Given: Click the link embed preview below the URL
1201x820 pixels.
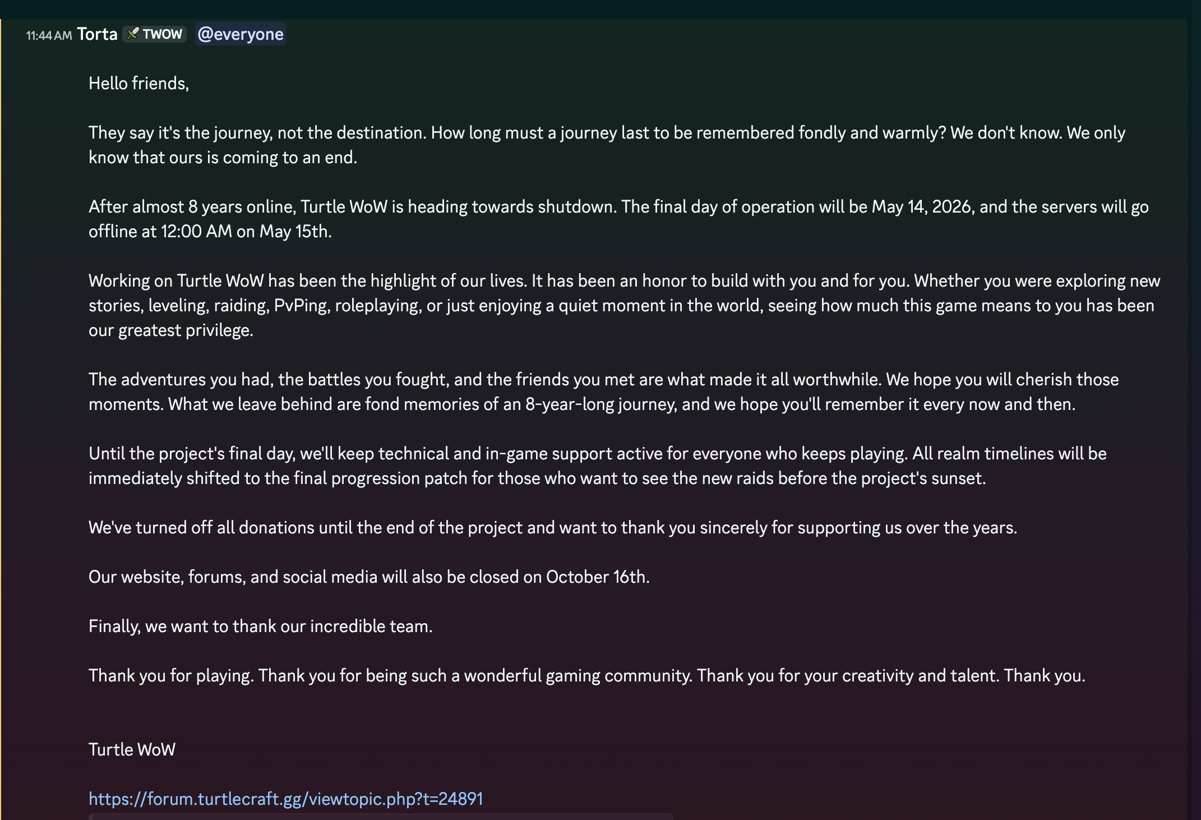Looking at the screenshot, I should [x=380, y=817].
